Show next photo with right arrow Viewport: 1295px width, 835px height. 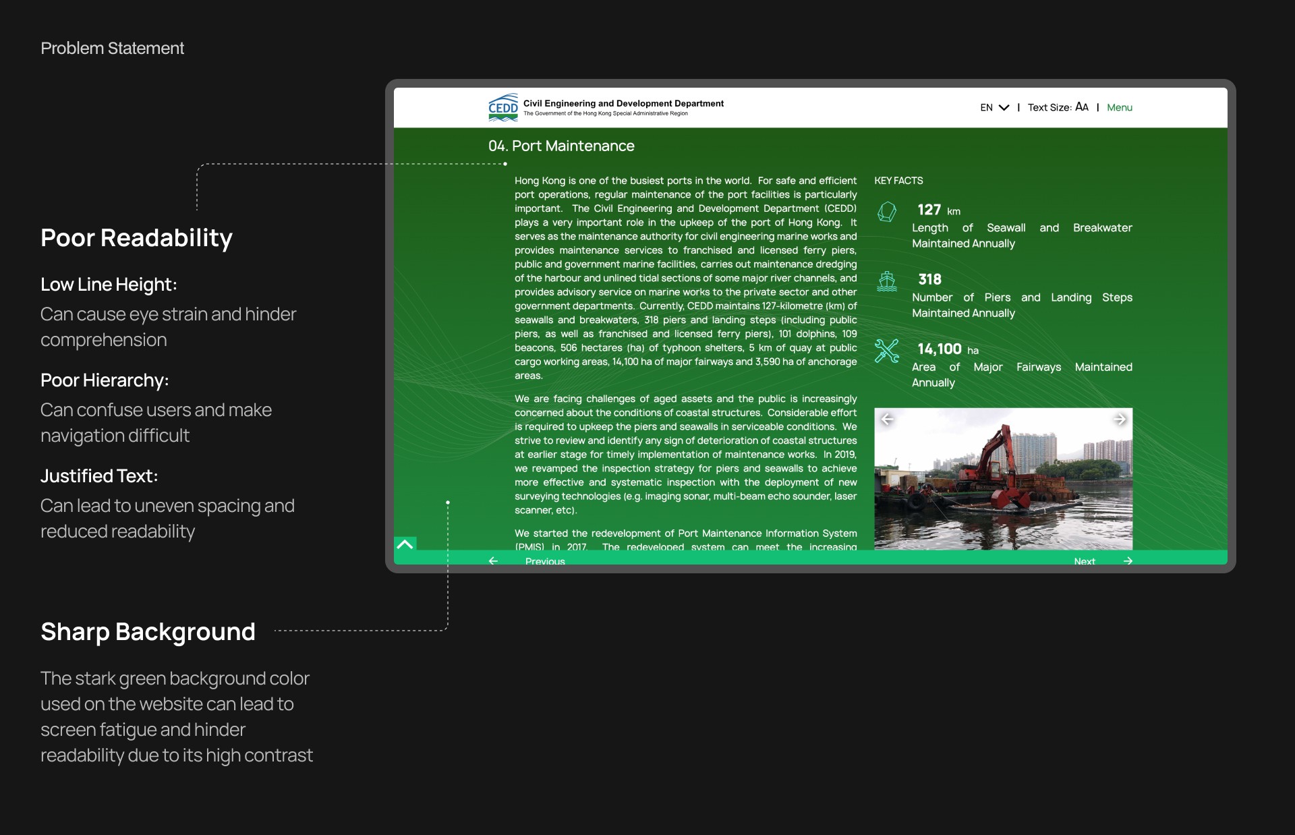tap(1120, 420)
